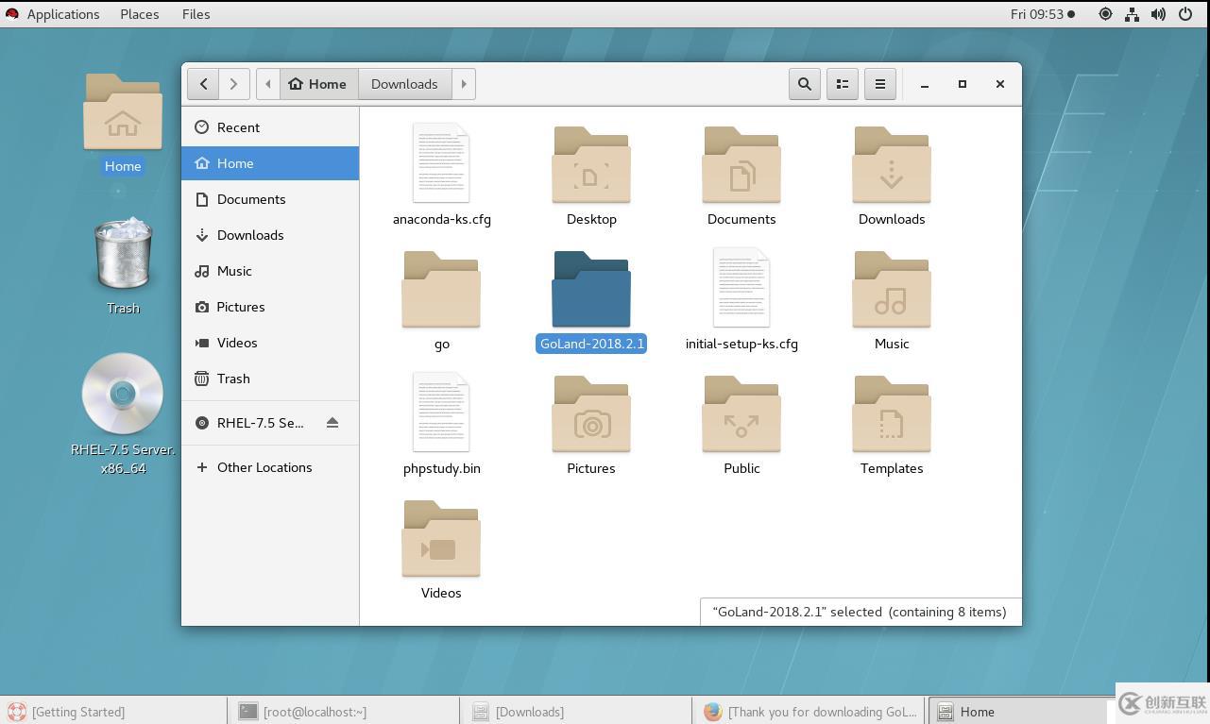Select the go folder icon
1210x724 pixels.
click(441, 290)
